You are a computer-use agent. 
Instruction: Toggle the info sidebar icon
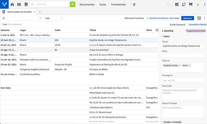pos(199,18)
